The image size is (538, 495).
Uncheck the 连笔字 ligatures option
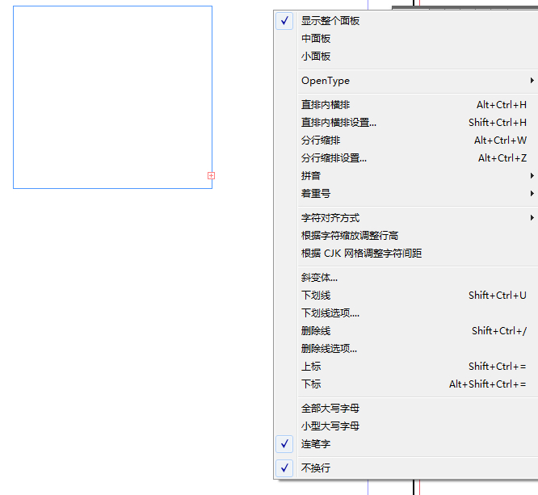(x=406, y=444)
